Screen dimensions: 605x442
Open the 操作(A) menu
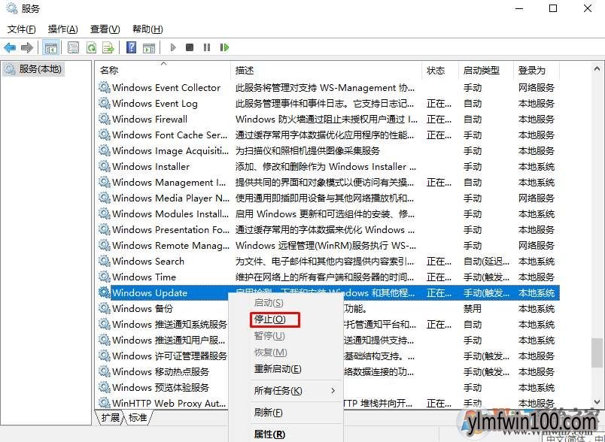coord(63,29)
